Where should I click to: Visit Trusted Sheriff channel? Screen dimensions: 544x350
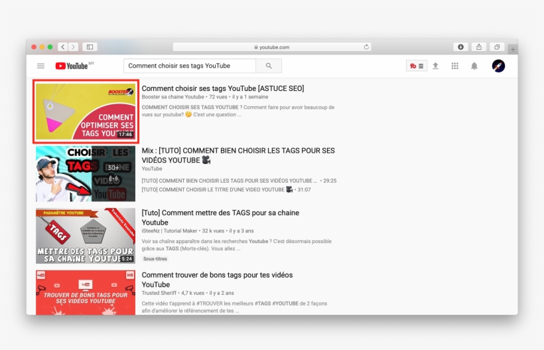[159, 293]
